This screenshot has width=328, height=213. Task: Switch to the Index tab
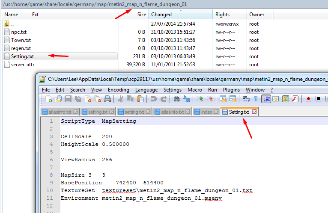pyautogui.click(x=206, y=112)
